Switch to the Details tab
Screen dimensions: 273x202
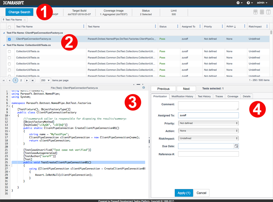(247, 96)
